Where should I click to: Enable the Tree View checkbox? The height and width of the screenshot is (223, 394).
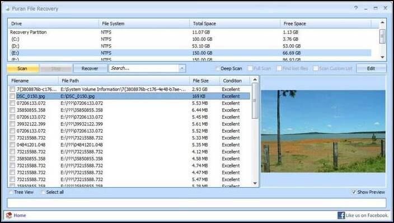tap(11, 192)
